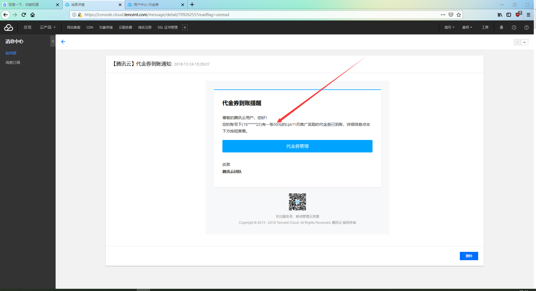This screenshot has width=536, height=291.
Task: Open the help question mark icon
Action: [x=527, y=27]
